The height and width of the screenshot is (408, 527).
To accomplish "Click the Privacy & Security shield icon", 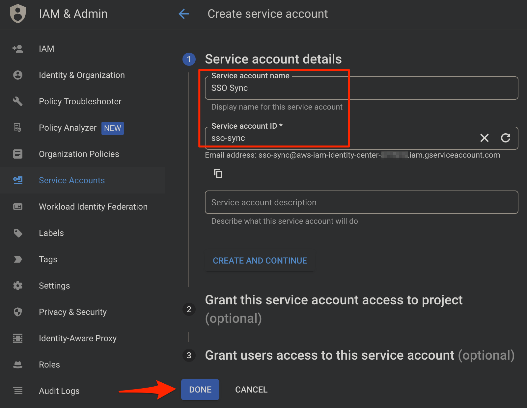I will (18, 312).
